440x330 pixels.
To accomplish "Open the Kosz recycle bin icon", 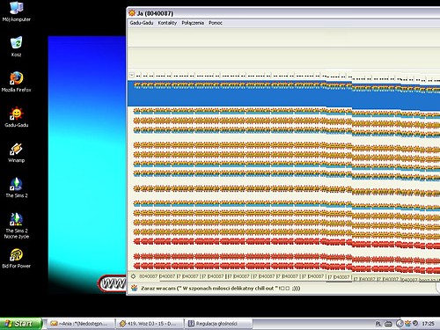I will click(17, 47).
